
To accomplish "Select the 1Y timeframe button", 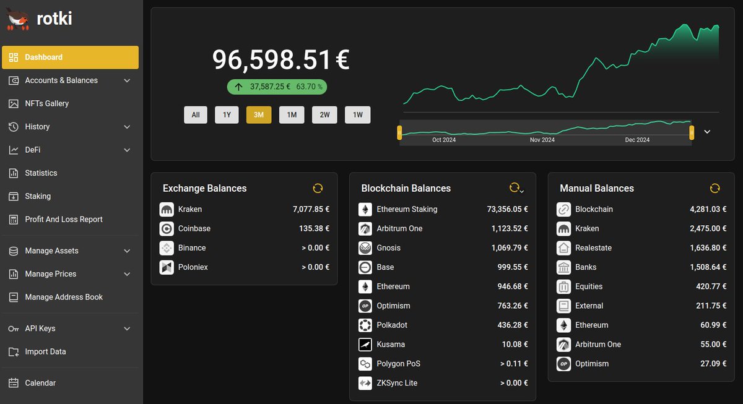I will (227, 115).
